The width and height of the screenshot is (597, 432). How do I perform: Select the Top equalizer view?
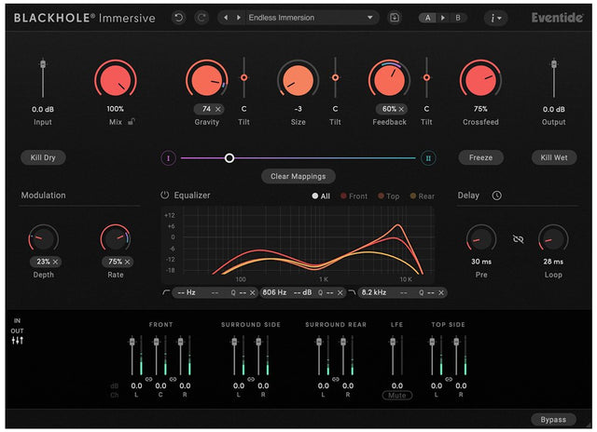point(388,196)
